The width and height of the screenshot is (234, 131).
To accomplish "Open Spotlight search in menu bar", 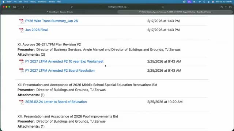I will point(204,2).
